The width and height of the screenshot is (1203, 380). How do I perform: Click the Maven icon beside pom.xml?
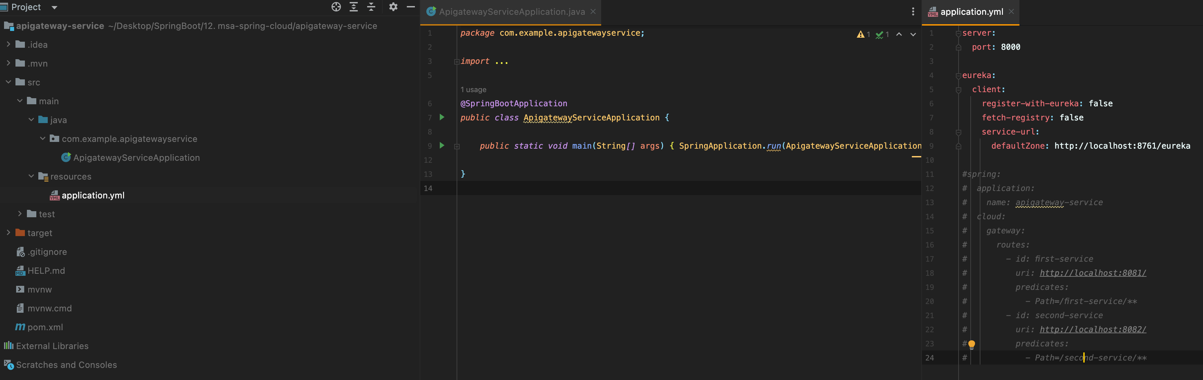tap(20, 327)
